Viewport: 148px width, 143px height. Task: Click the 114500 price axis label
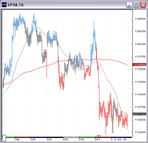click(x=140, y=19)
